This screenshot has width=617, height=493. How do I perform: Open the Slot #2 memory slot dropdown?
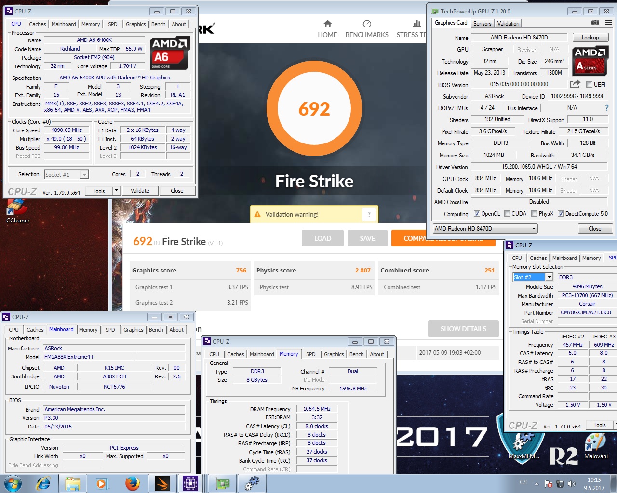(533, 277)
